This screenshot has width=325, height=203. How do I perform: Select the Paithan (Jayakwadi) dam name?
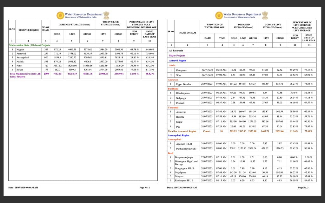[x=186, y=148]
